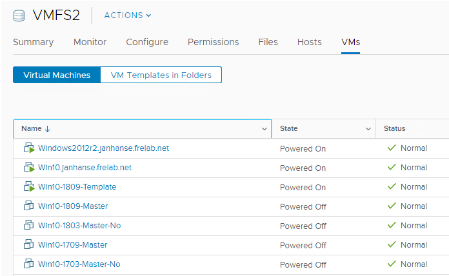Click the Win10.janhanse VM icon
449x276 pixels.
click(29, 168)
